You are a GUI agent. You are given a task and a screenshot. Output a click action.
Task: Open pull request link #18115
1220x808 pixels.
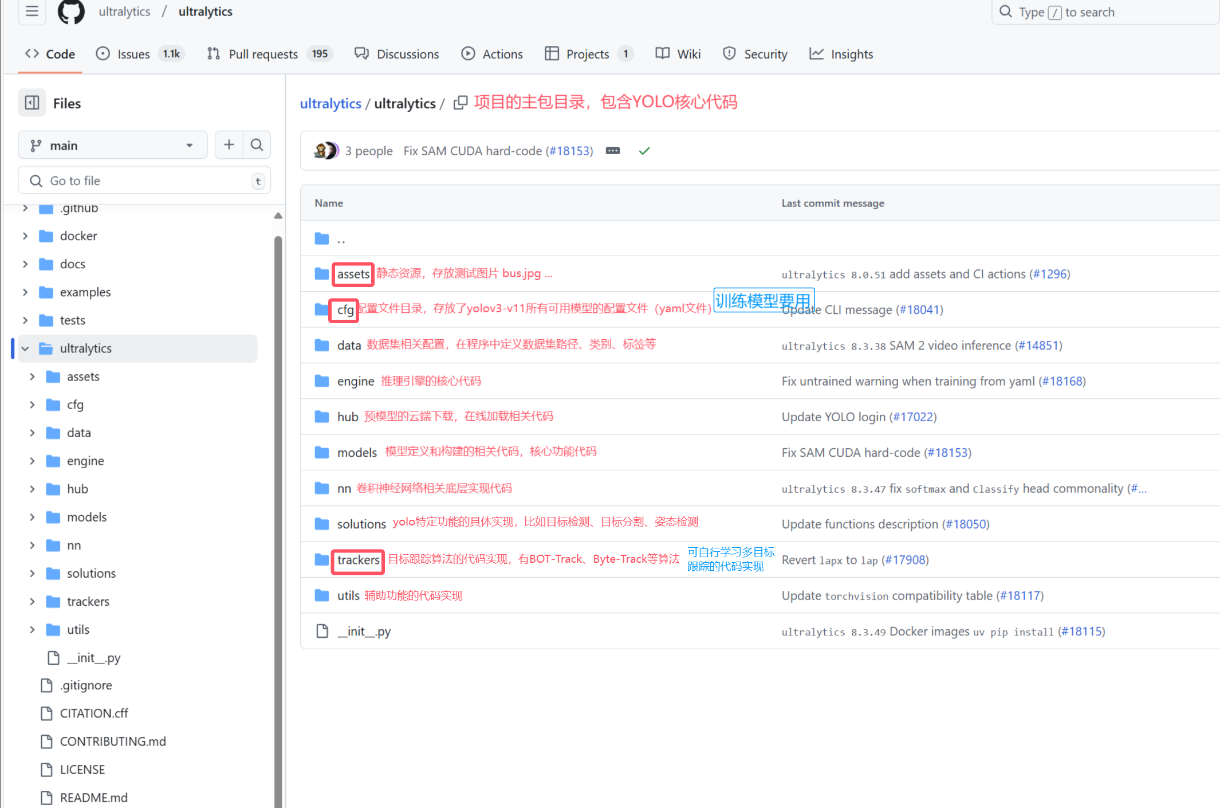coord(1081,632)
